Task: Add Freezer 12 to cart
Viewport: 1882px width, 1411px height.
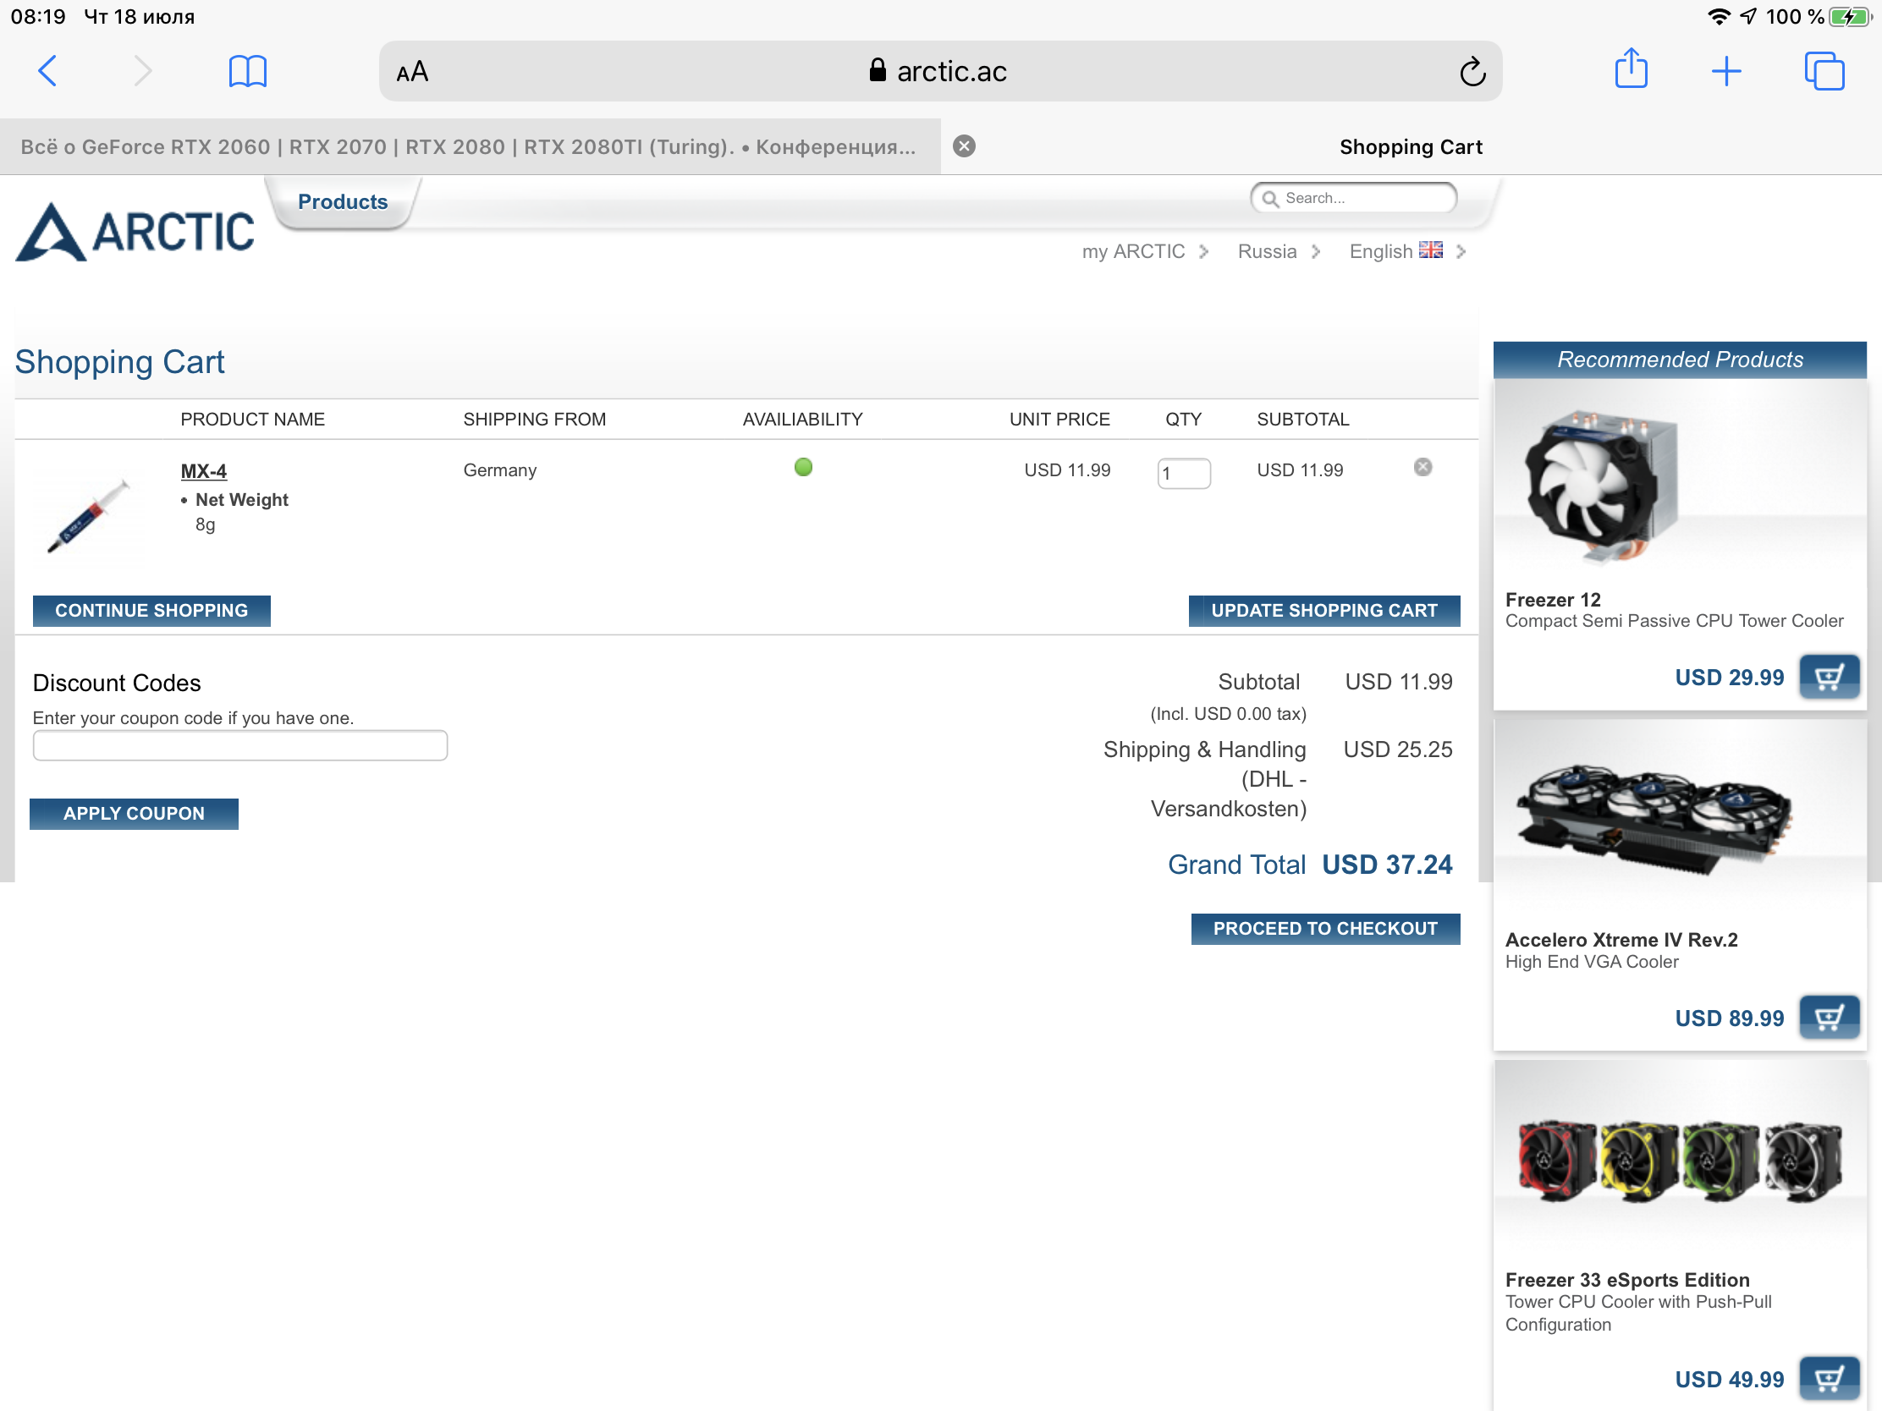Action: [1829, 678]
